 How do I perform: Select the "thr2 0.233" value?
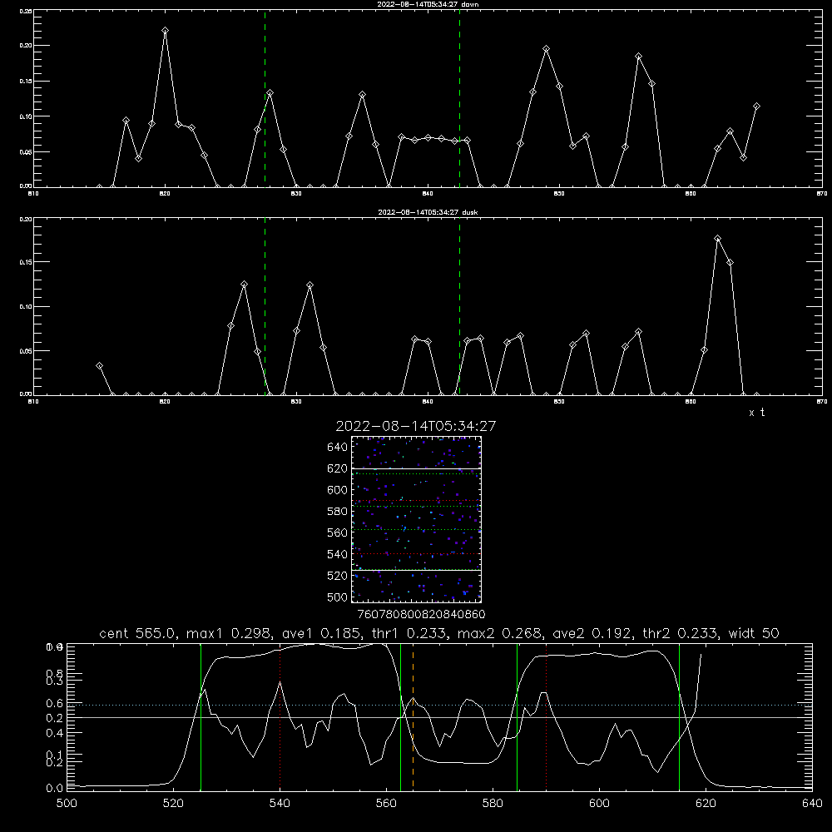click(681, 633)
